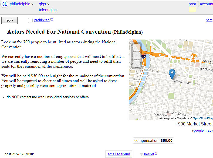Image resolution: width=213 pixels, height=158 pixels.
Task: Follow the OpenStreetMap attribution link
Action: pyautogui.click(x=203, y=118)
